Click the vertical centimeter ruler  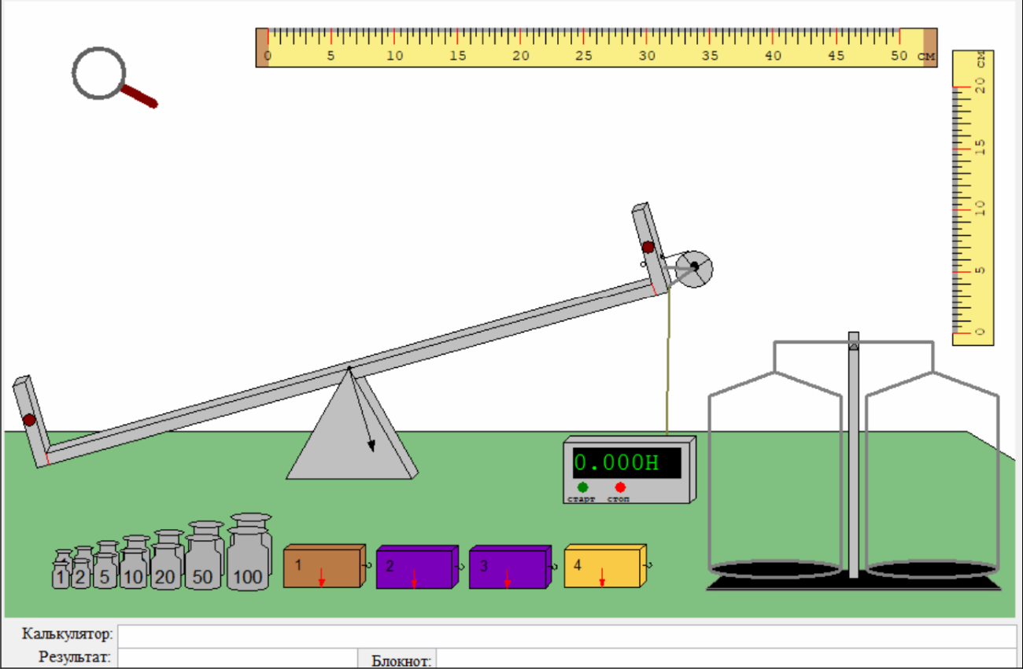click(x=973, y=197)
